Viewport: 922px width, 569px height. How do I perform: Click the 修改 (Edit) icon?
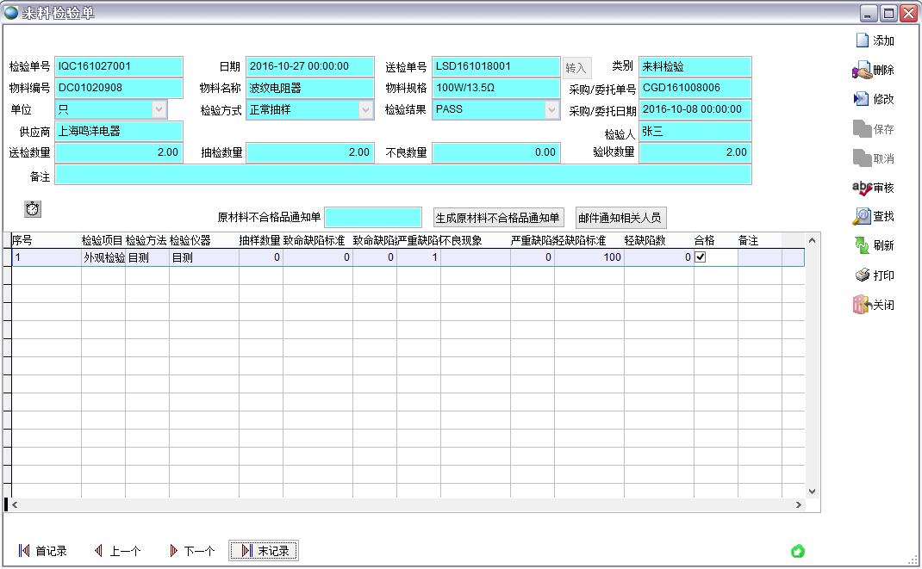click(862, 99)
